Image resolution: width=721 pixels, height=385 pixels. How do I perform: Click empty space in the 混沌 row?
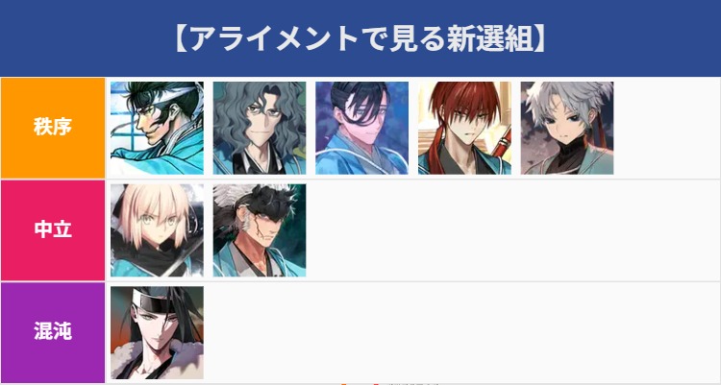click(461, 333)
